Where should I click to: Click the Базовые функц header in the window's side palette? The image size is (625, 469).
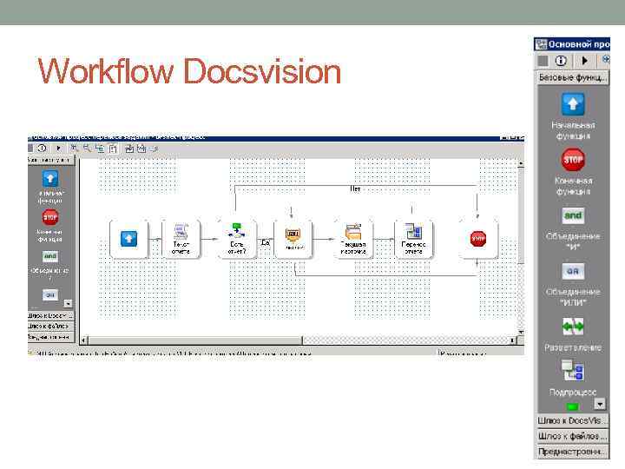coord(50,160)
